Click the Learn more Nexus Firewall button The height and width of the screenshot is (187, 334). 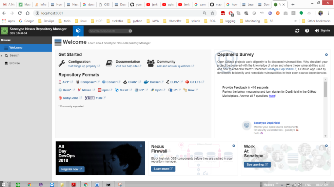[163, 169]
